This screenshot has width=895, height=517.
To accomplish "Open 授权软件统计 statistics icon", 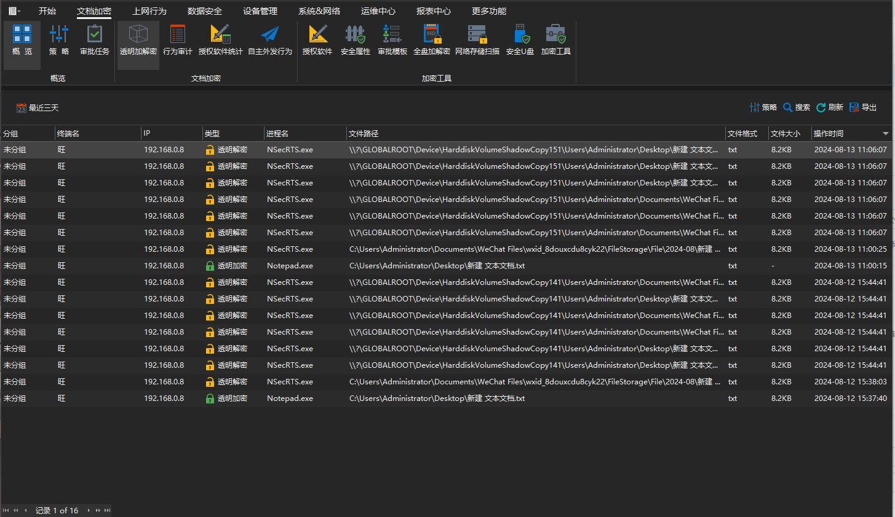I will (x=220, y=41).
